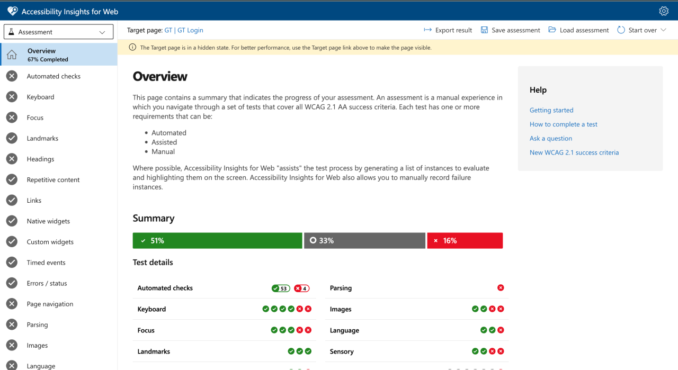Open the Errors / status test in sidebar
The image size is (678, 370).
(x=59, y=283)
